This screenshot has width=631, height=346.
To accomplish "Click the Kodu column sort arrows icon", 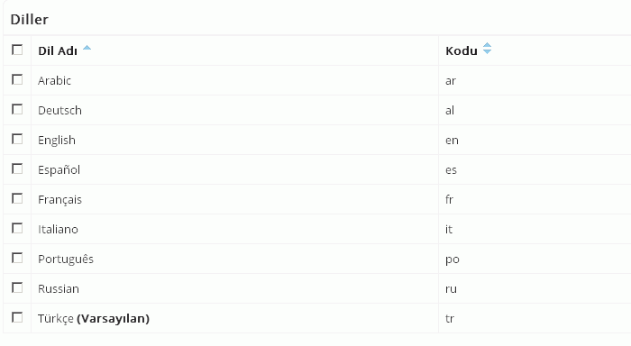I will click(487, 49).
